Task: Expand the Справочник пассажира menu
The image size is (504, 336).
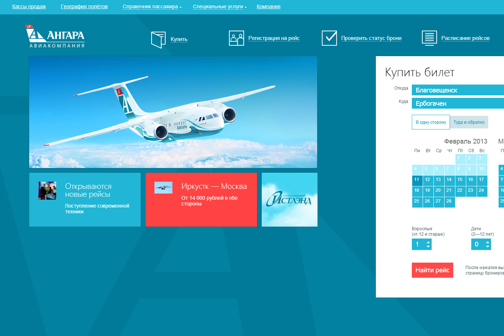Action: coord(152,7)
